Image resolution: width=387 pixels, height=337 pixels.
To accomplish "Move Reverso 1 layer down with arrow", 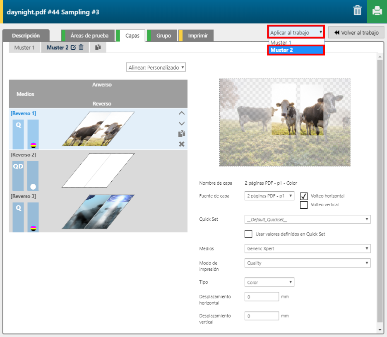I will click(181, 123).
